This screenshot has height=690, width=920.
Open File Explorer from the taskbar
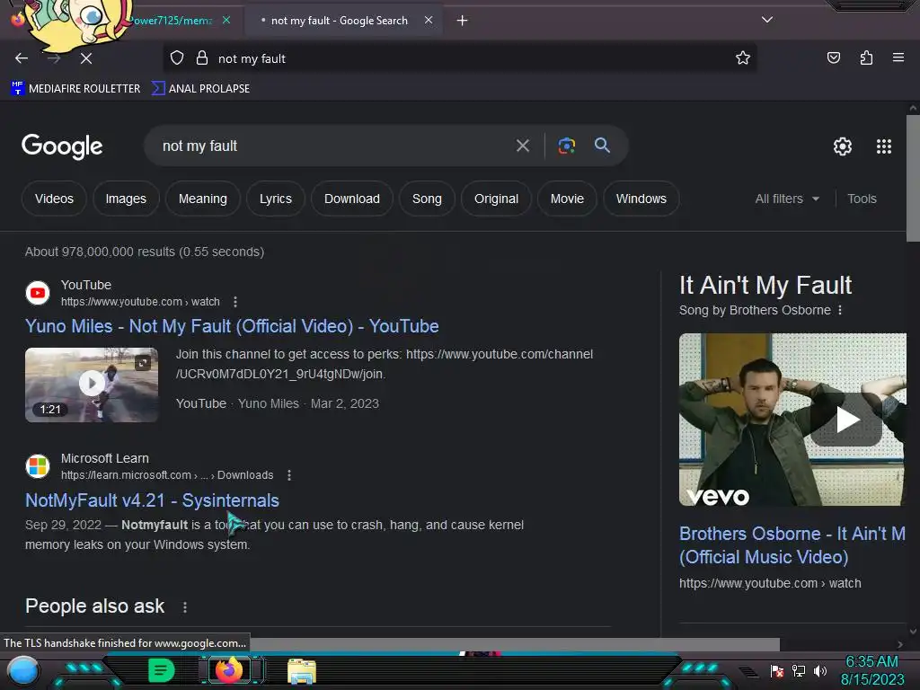tap(302, 671)
